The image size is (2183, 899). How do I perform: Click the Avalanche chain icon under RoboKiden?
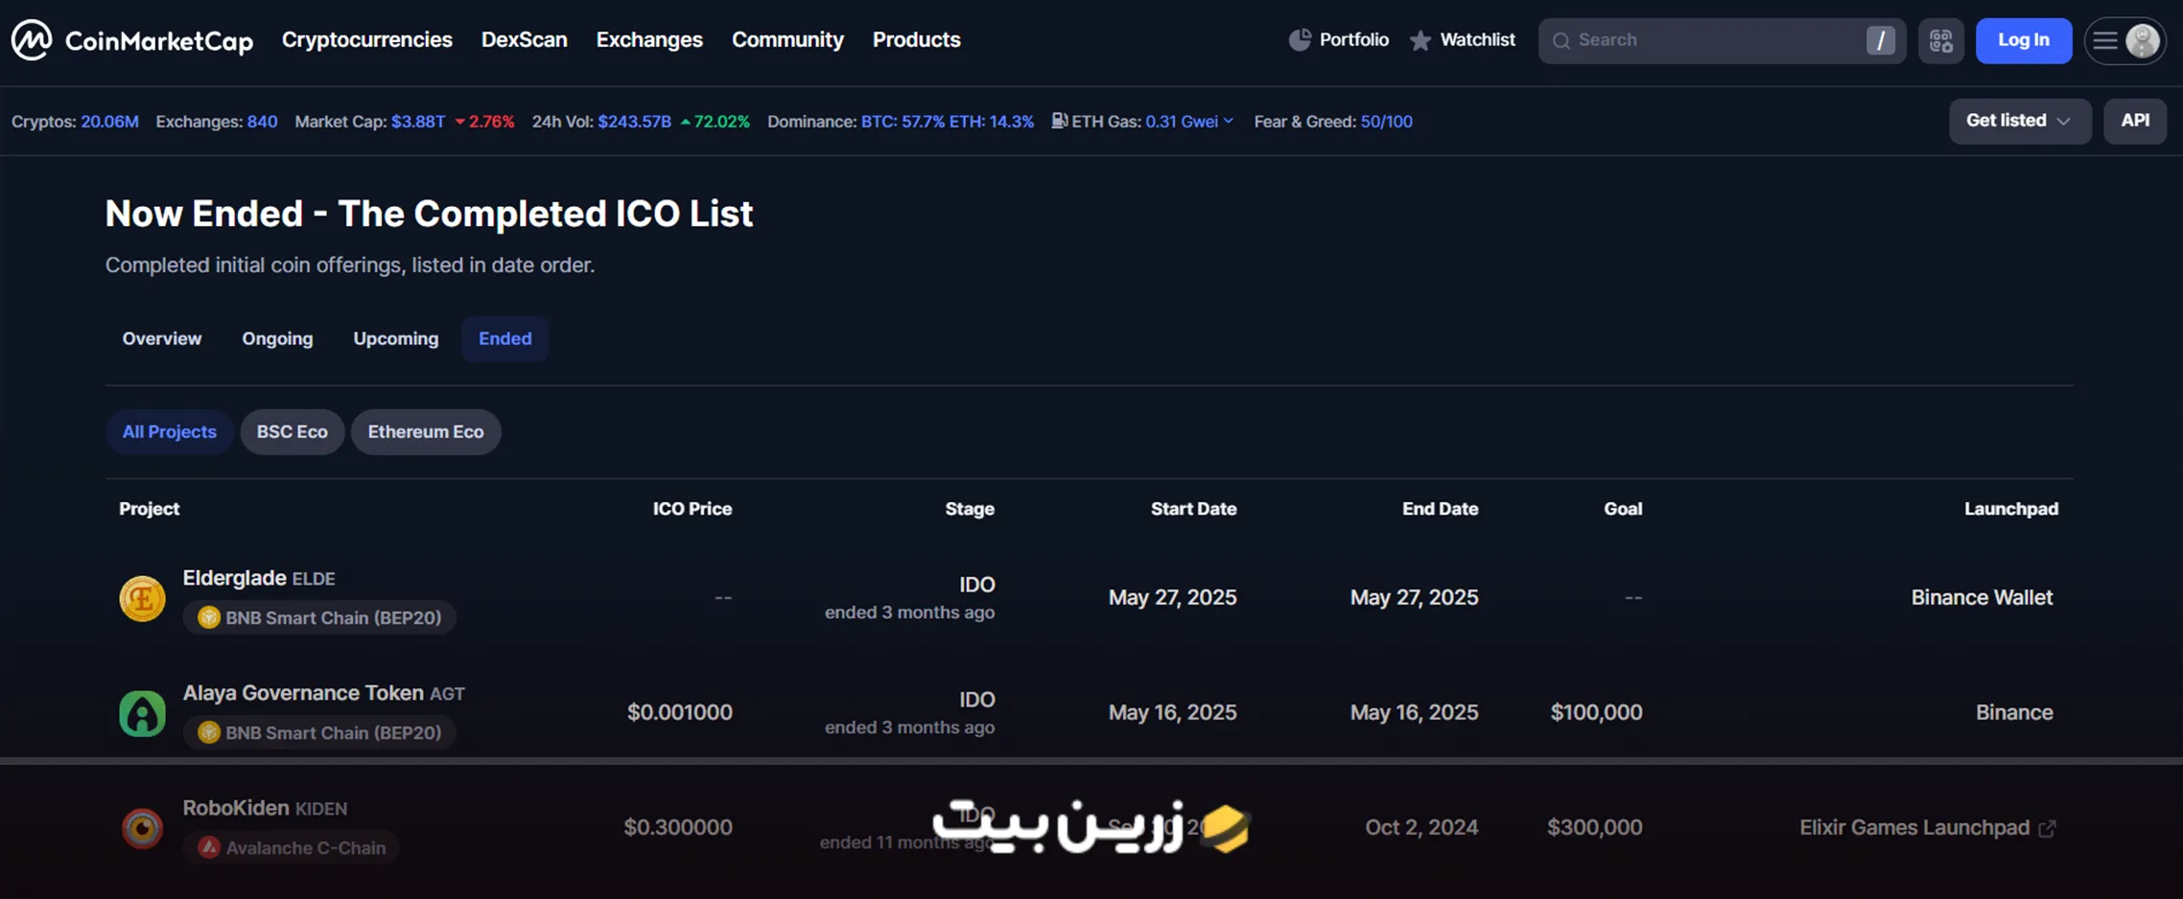pyautogui.click(x=208, y=847)
